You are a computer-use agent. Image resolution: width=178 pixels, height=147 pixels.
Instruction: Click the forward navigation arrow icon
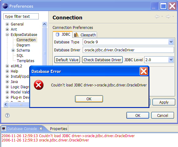[168, 17]
